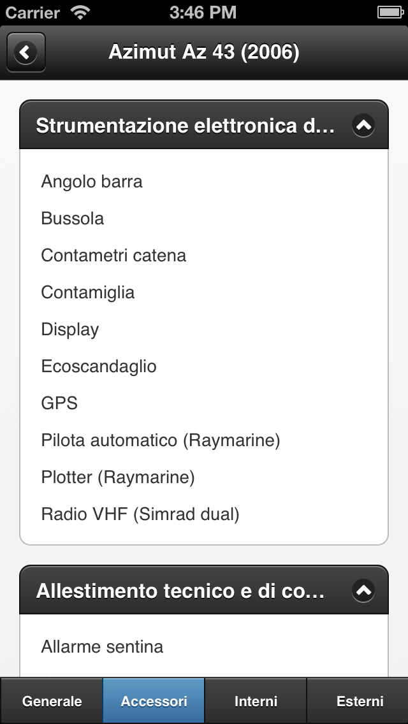The width and height of the screenshot is (408, 724).
Task: Tap Contametri catena in the list
Action: pos(113,256)
